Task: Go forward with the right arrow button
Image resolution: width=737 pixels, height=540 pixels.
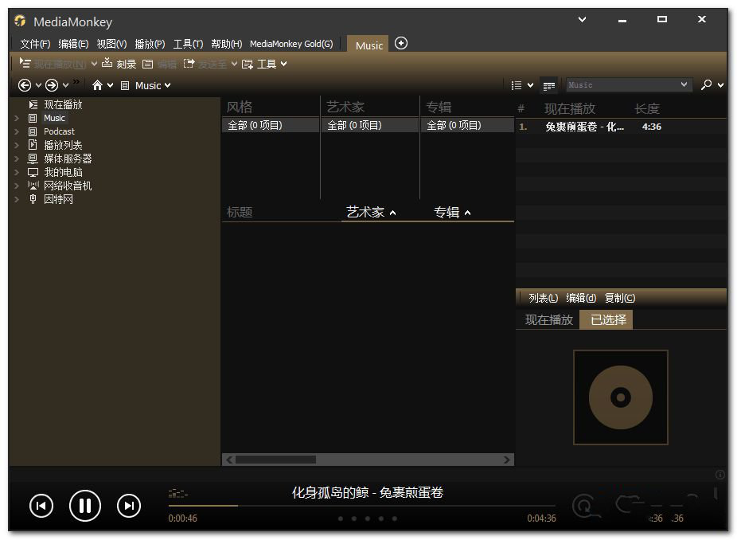Action: pos(52,85)
